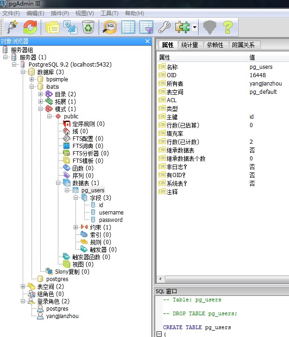Select the 触发器函数 (0) node
The height and width of the screenshot is (337, 289).
(91, 257)
